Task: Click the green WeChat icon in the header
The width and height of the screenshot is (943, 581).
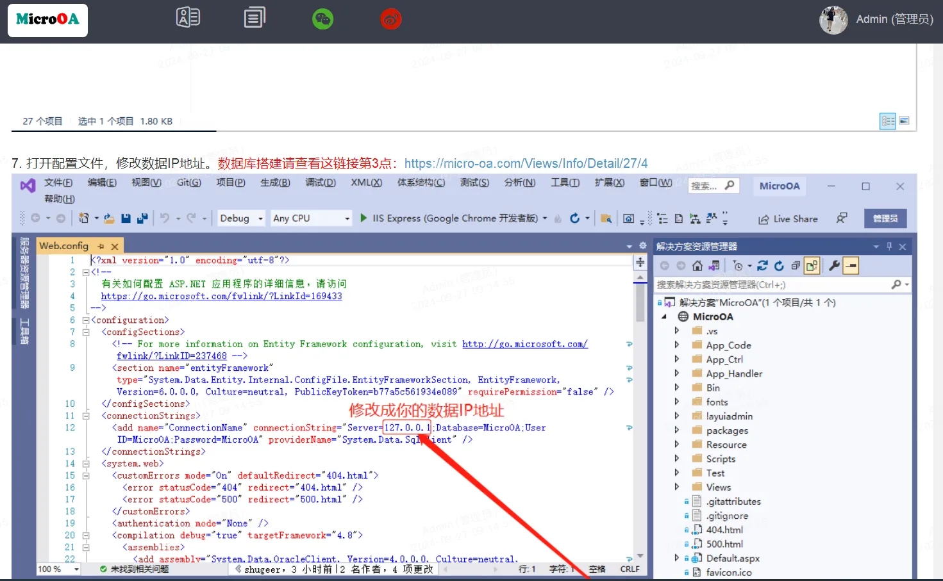Action: pyautogui.click(x=322, y=19)
